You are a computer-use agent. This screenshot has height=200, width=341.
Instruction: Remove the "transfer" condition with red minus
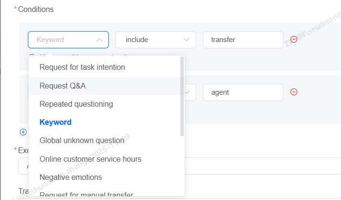[294, 40]
